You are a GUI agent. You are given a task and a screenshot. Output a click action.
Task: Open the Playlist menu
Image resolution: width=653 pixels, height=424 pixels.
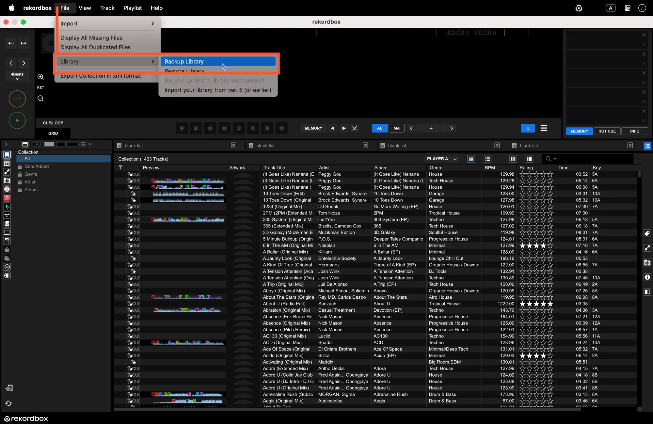coord(132,8)
